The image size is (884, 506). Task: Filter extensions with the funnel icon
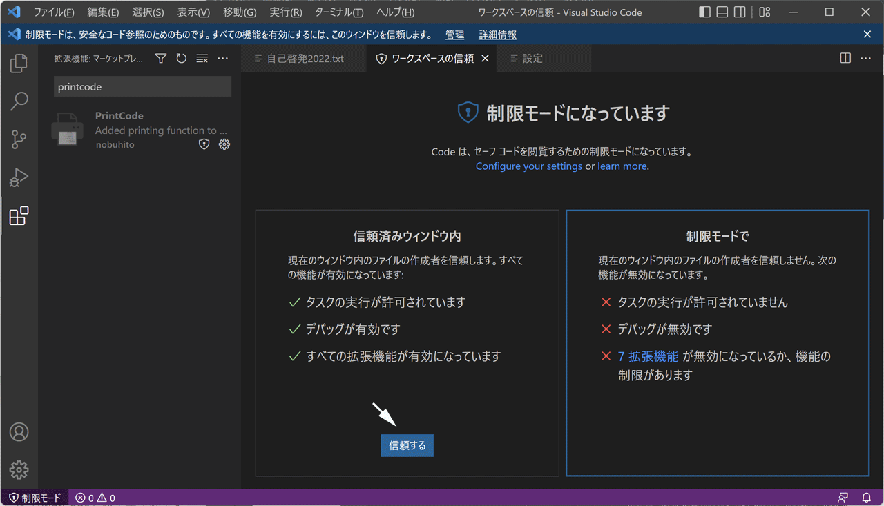click(x=161, y=59)
